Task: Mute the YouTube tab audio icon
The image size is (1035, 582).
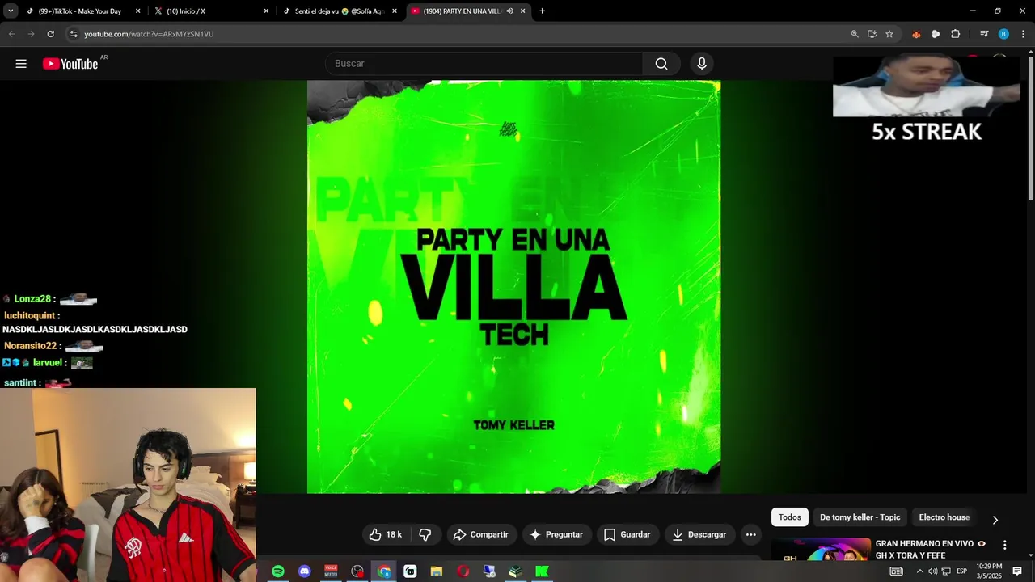Action: coord(509,11)
